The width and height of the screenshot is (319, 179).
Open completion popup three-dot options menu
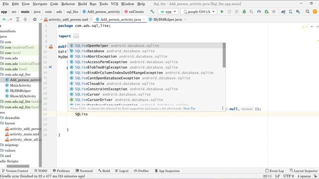coord(222,108)
